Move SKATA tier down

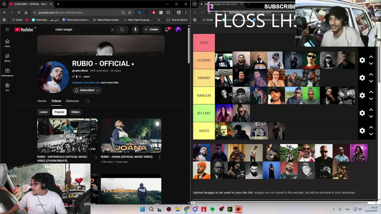click(371, 134)
